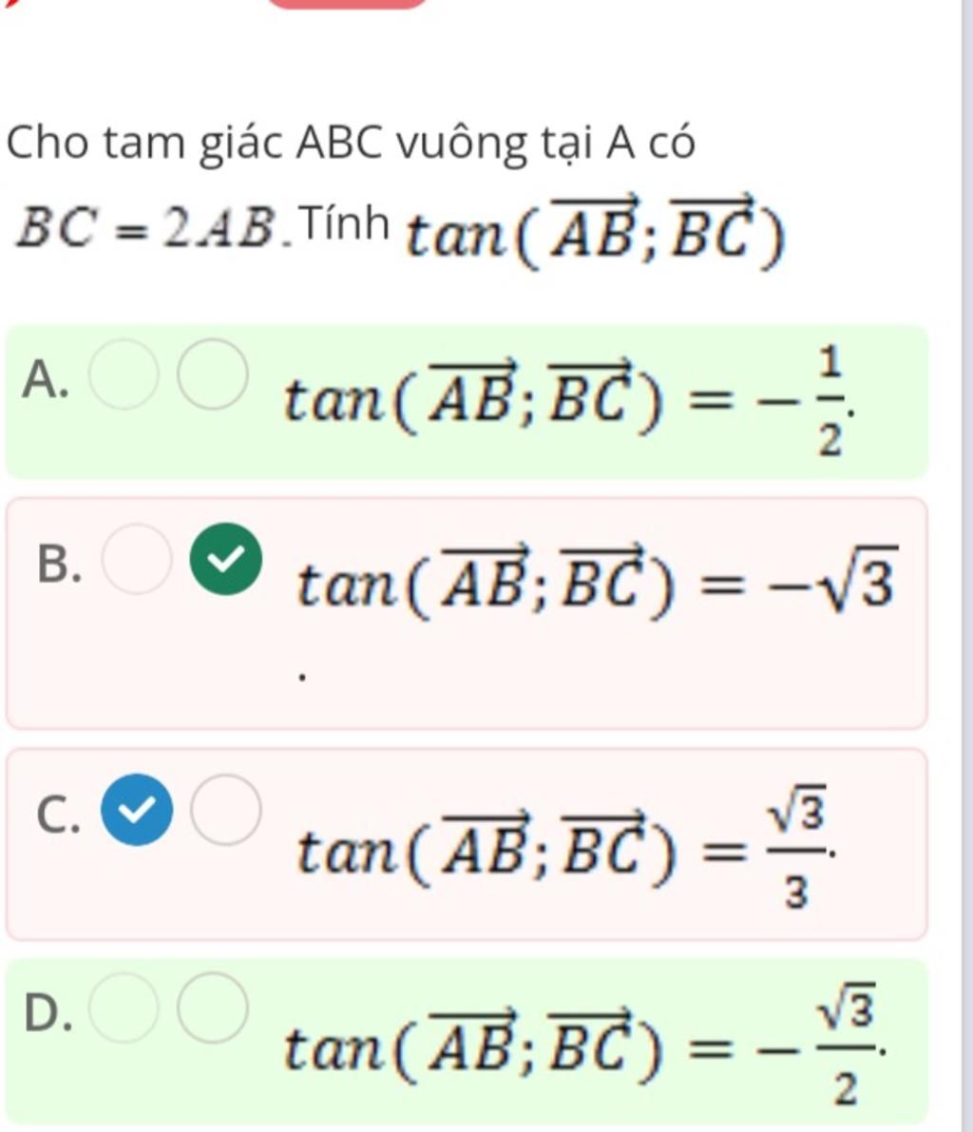The width and height of the screenshot is (973, 1132).
Task: Choose answer card with value -√3
Action: 467,613
